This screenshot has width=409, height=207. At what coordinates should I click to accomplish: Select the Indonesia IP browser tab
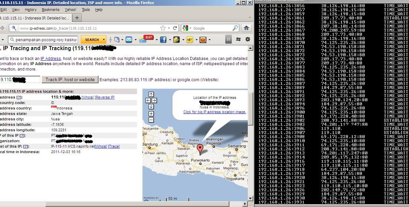(x=35, y=18)
